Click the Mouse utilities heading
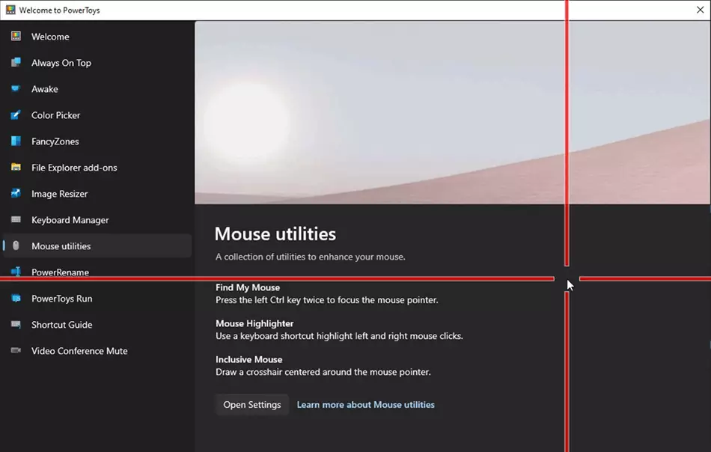The width and height of the screenshot is (711, 452). point(275,234)
